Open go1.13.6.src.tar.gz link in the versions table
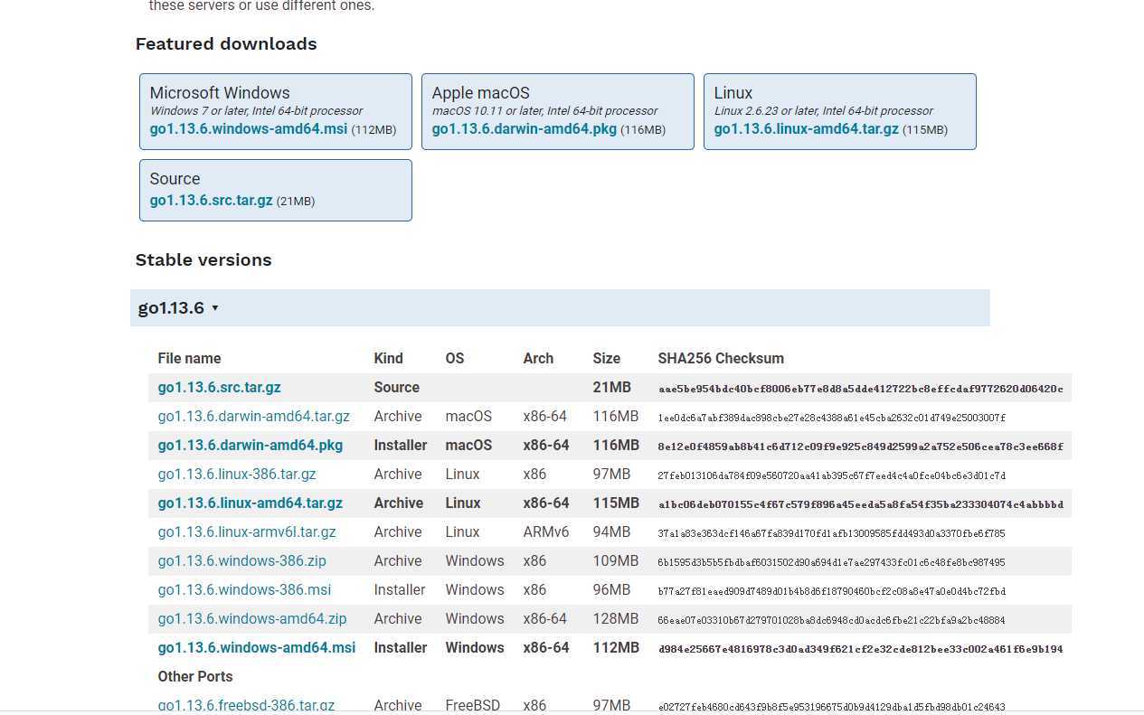Image resolution: width=1144 pixels, height=715 pixels. (x=220, y=388)
